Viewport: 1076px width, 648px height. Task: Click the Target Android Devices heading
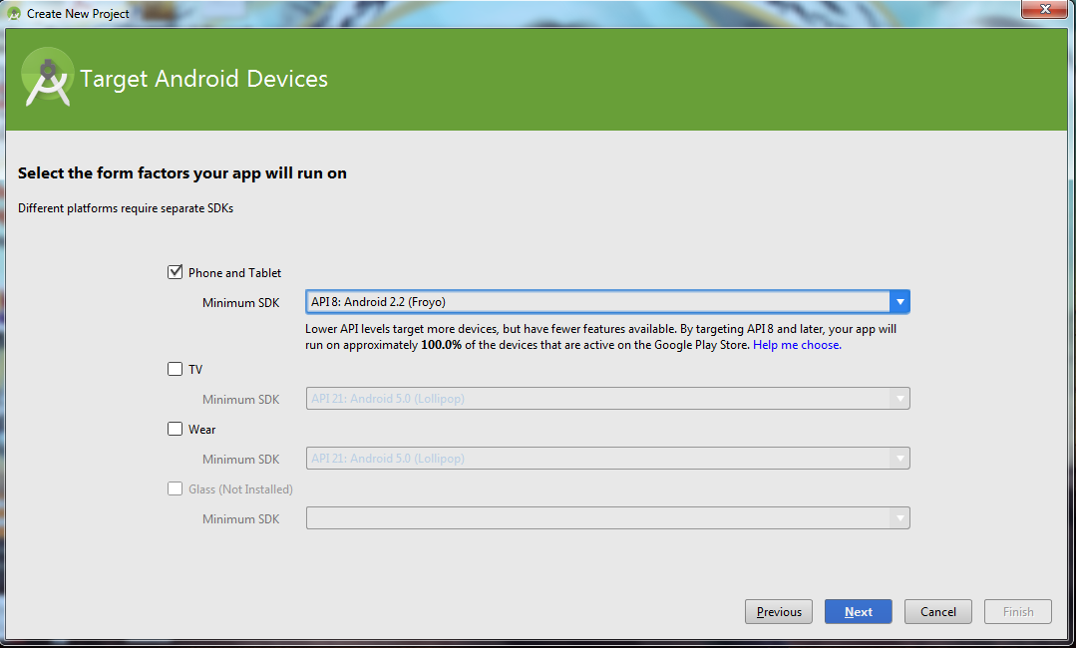(x=203, y=79)
